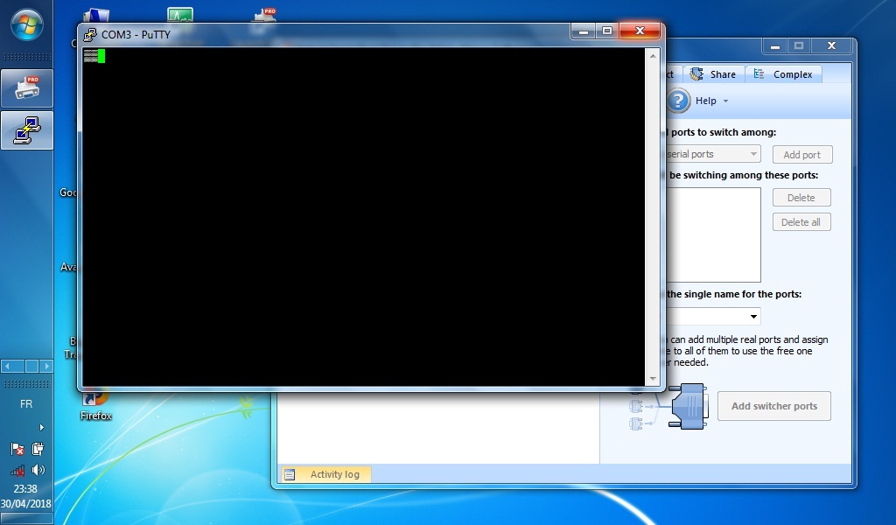Switch to the Share tab

tap(713, 74)
